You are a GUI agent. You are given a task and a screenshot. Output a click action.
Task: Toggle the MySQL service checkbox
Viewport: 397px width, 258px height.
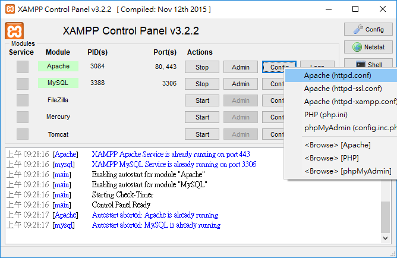[23, 84]
